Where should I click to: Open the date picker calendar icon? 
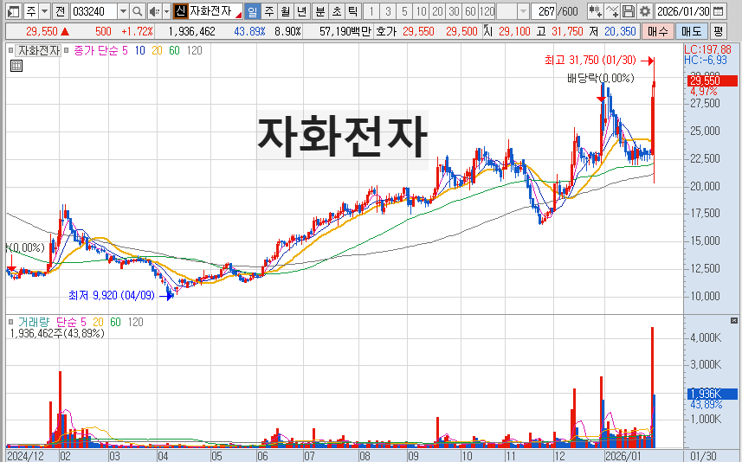(x=719, y=11)
